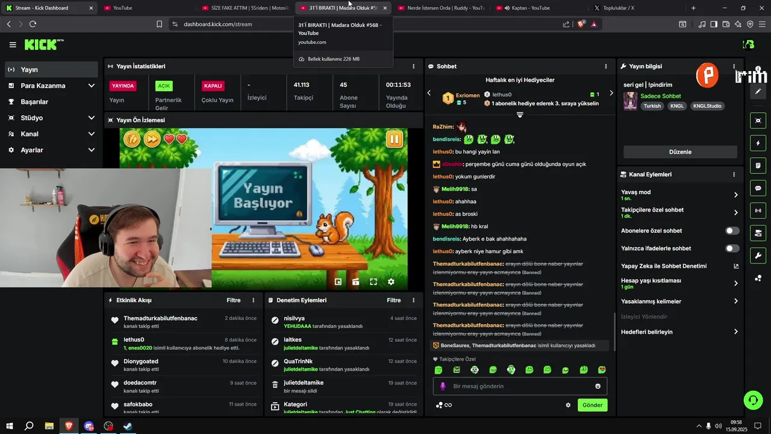
Task: Click the browser address bar
Action: pos(367,24)
